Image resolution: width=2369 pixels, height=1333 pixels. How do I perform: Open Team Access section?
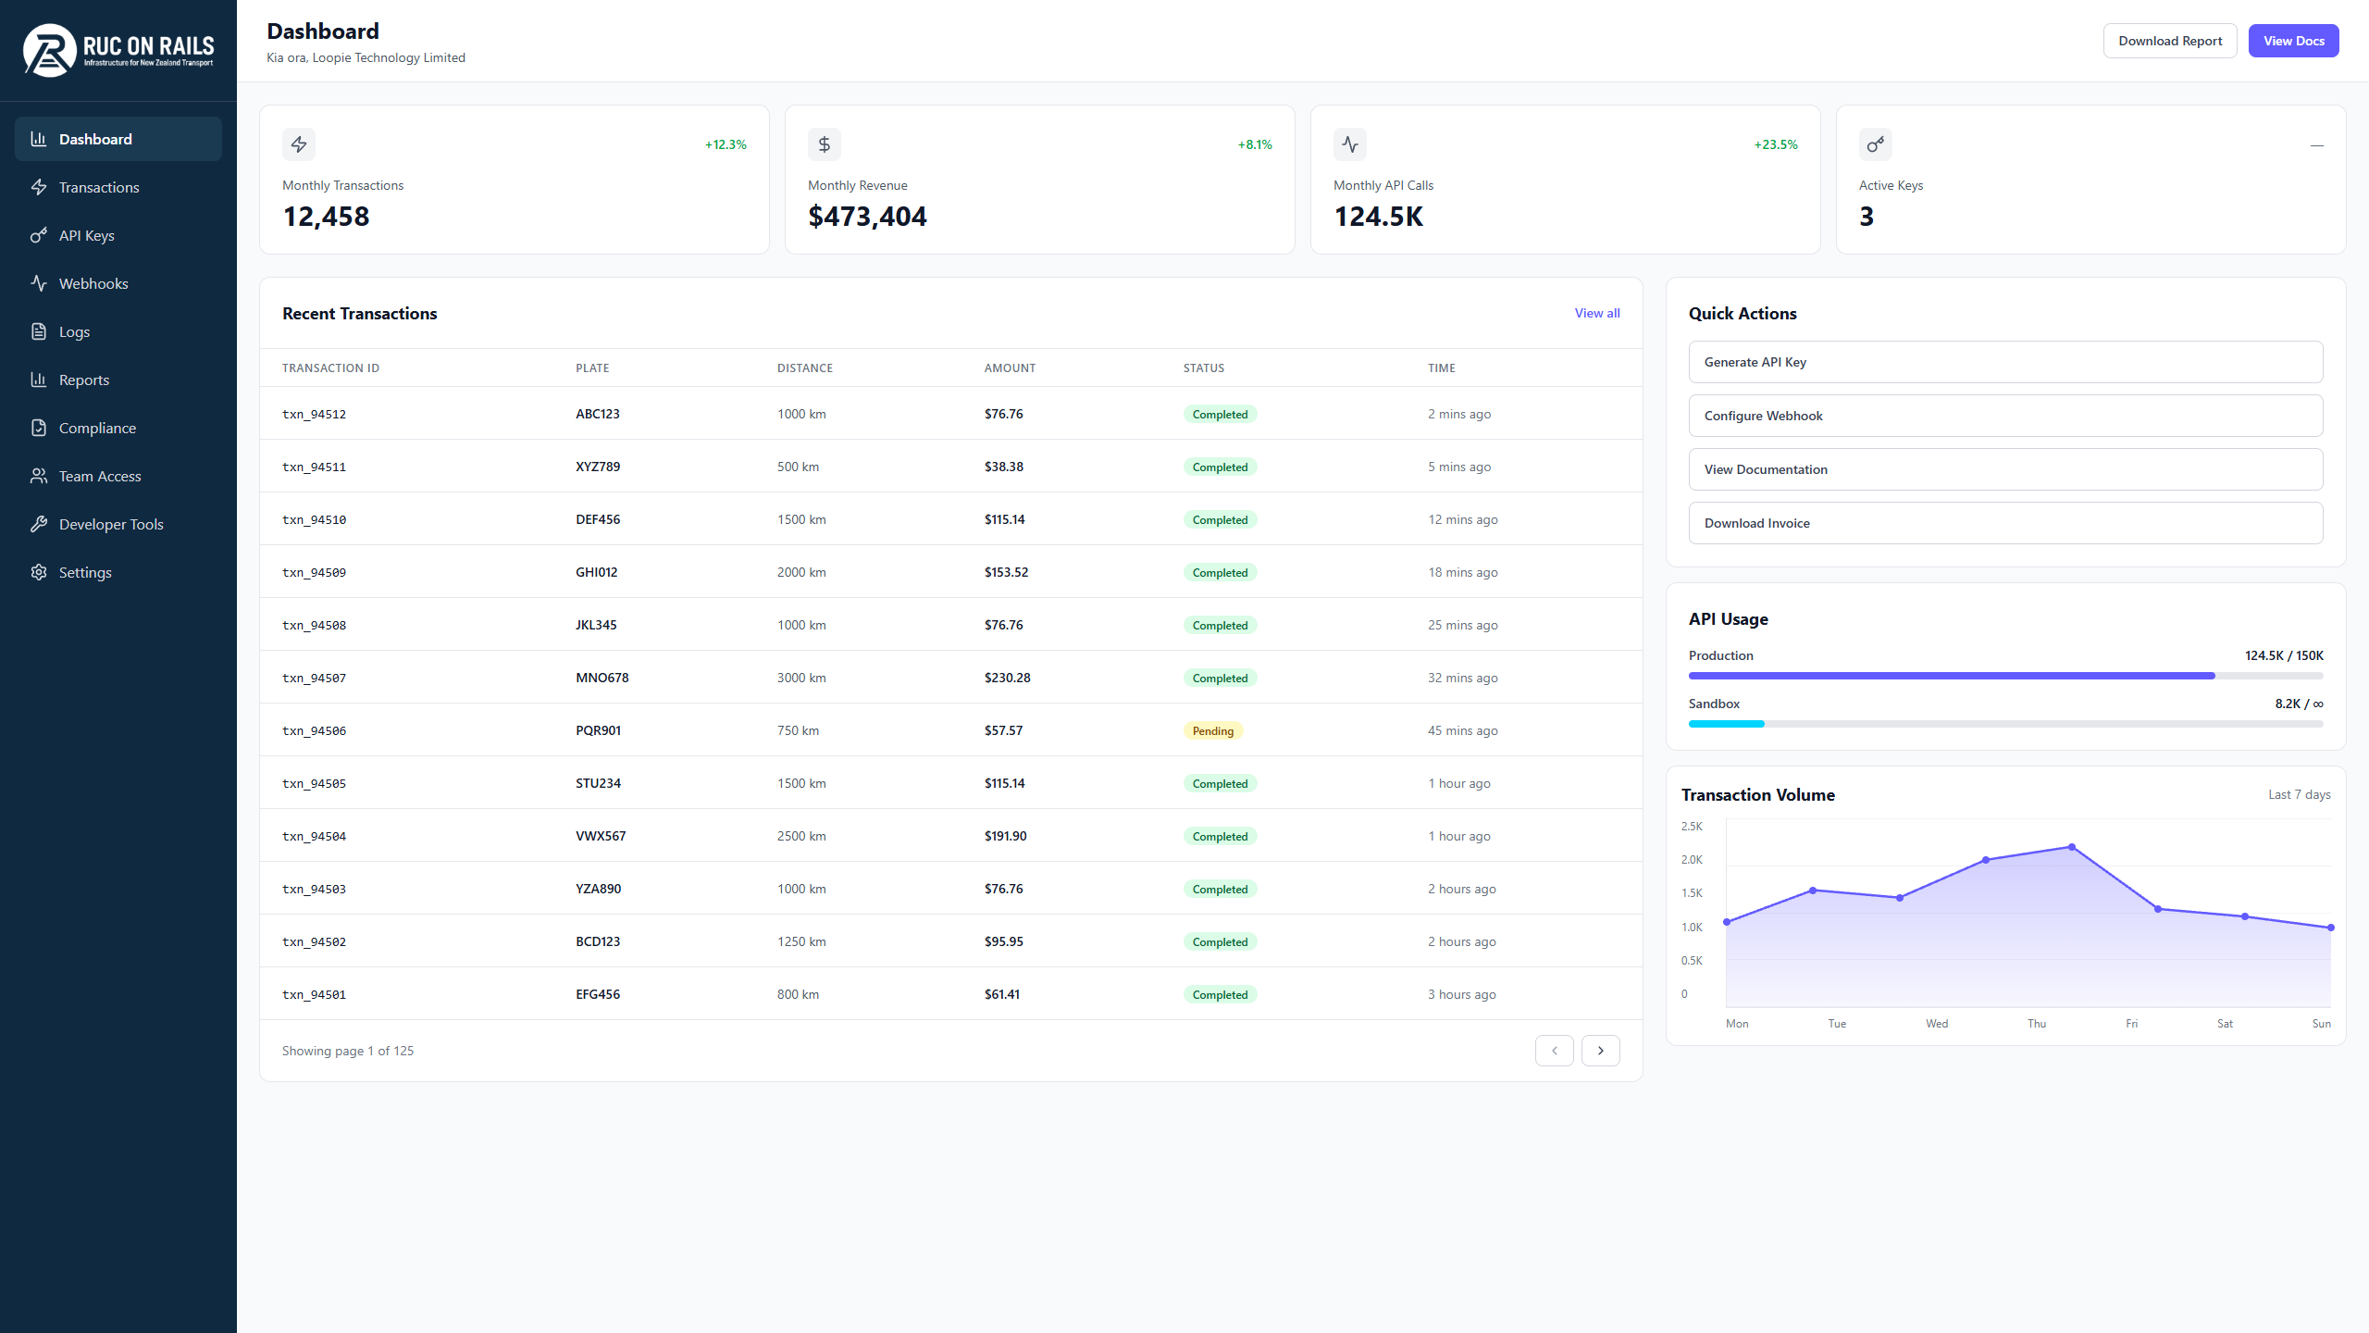[x=98, y=476]
